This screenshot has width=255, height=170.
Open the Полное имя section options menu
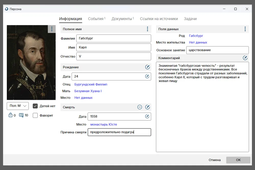[x=147, y=29]
